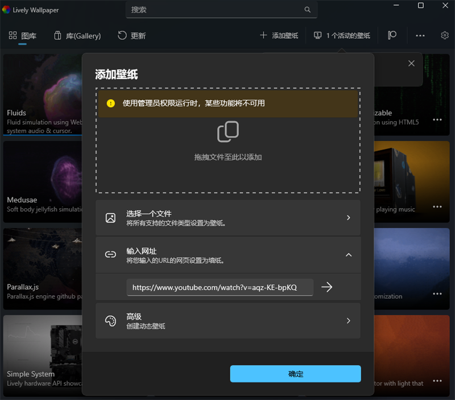Open settings gear icon
455x400 pixels.
pos(444,35)
